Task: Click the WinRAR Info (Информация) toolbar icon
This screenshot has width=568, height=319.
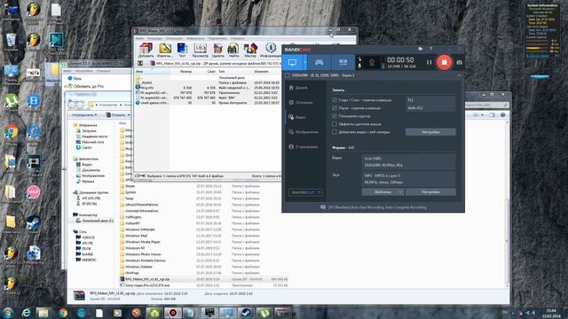Action: [271, 51]
